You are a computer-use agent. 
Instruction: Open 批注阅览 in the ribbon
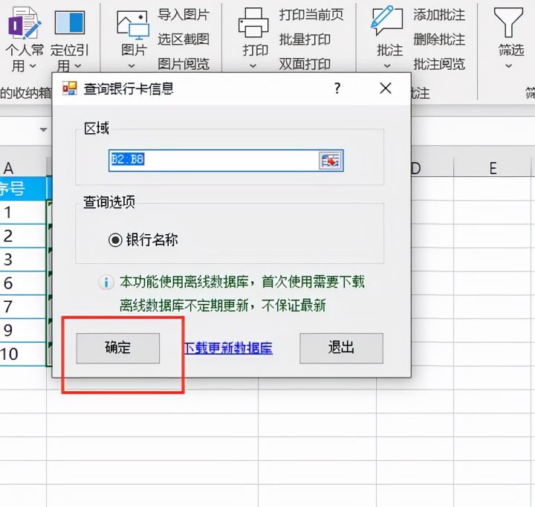click(x=439, y=64)
